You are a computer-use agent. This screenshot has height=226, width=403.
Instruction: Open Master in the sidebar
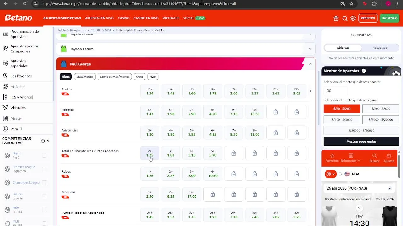click(16, 118)
